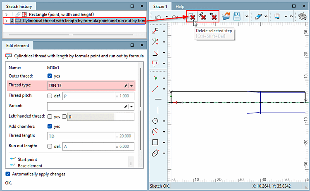310x191 pixels.
Task: Maximize the Skizze 1 sketch window
Action: point(294,6)
